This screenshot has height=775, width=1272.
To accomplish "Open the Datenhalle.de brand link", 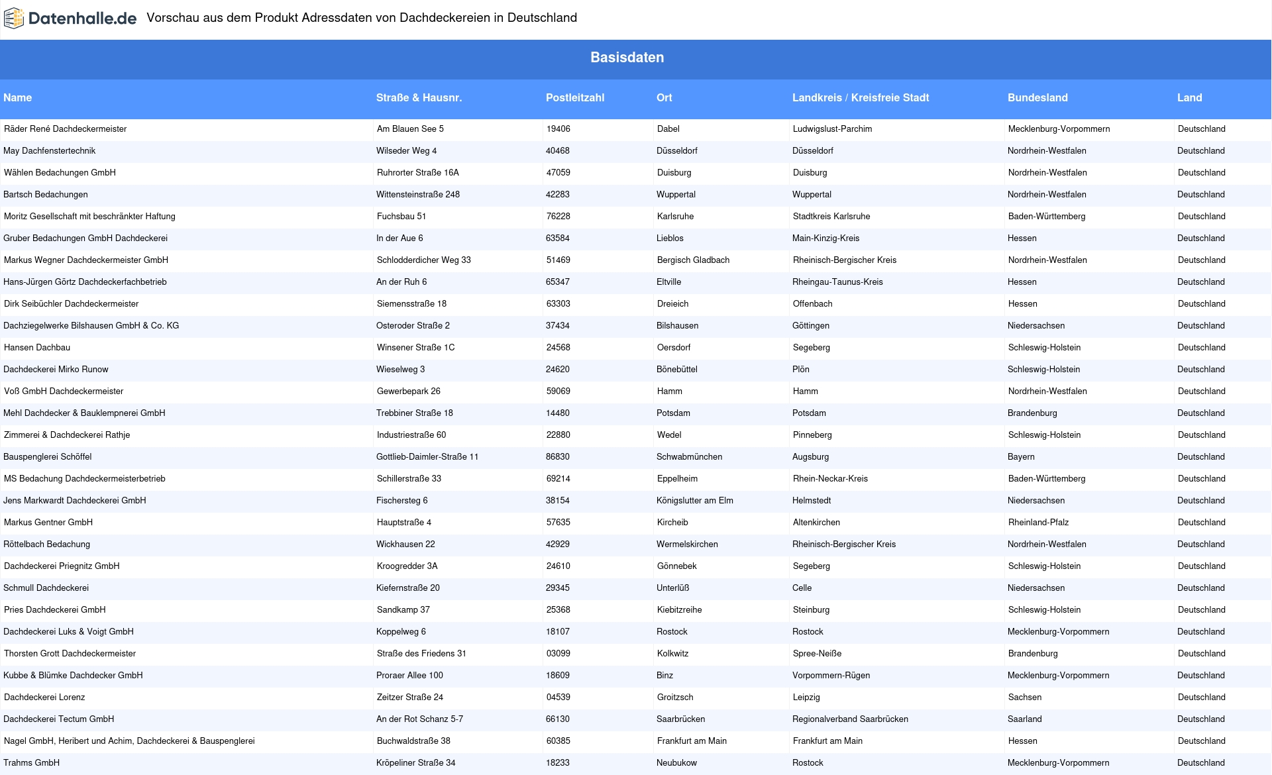I will pyautogui.click(x=70, y=19).
